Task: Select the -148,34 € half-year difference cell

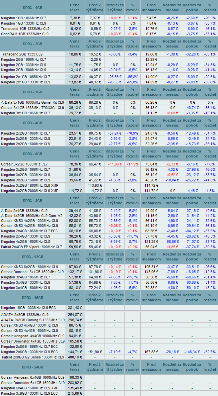Action: tap(192, 351)
